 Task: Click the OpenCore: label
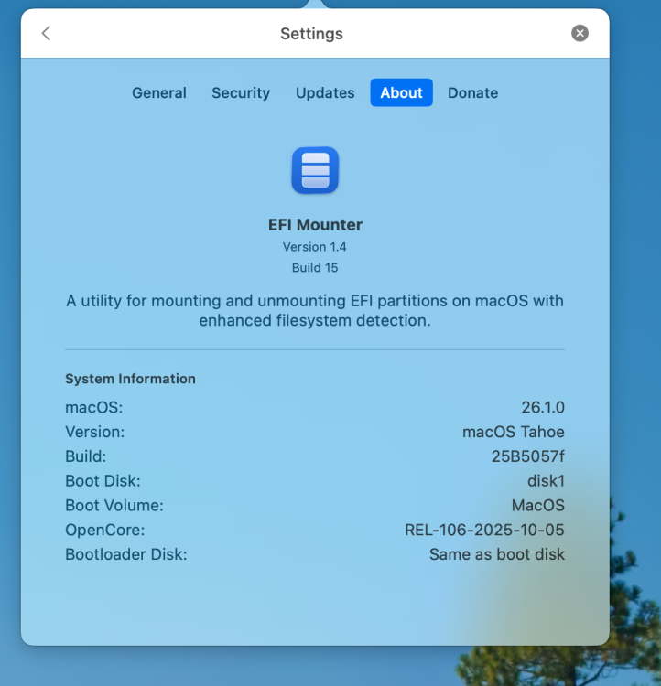[104, 530]
